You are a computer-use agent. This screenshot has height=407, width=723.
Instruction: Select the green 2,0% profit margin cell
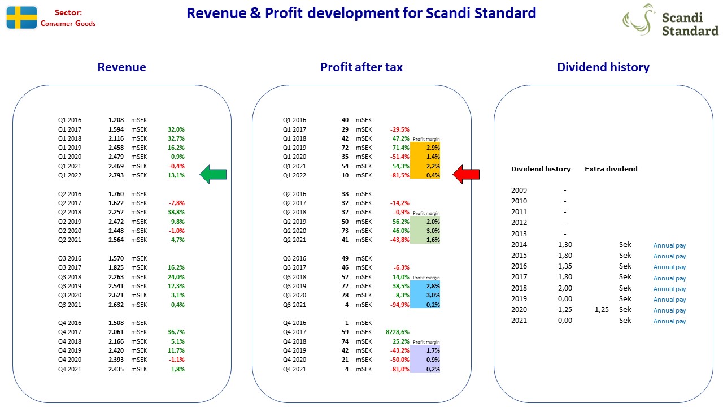(425, 222)
